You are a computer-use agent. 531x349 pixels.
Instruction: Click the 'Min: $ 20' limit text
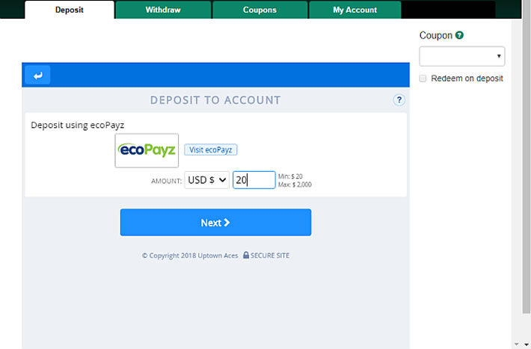click(x=290, y=176)
